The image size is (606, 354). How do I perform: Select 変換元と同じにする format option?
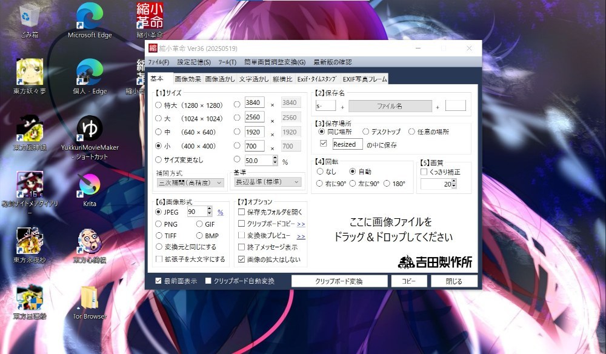(158, 247)
